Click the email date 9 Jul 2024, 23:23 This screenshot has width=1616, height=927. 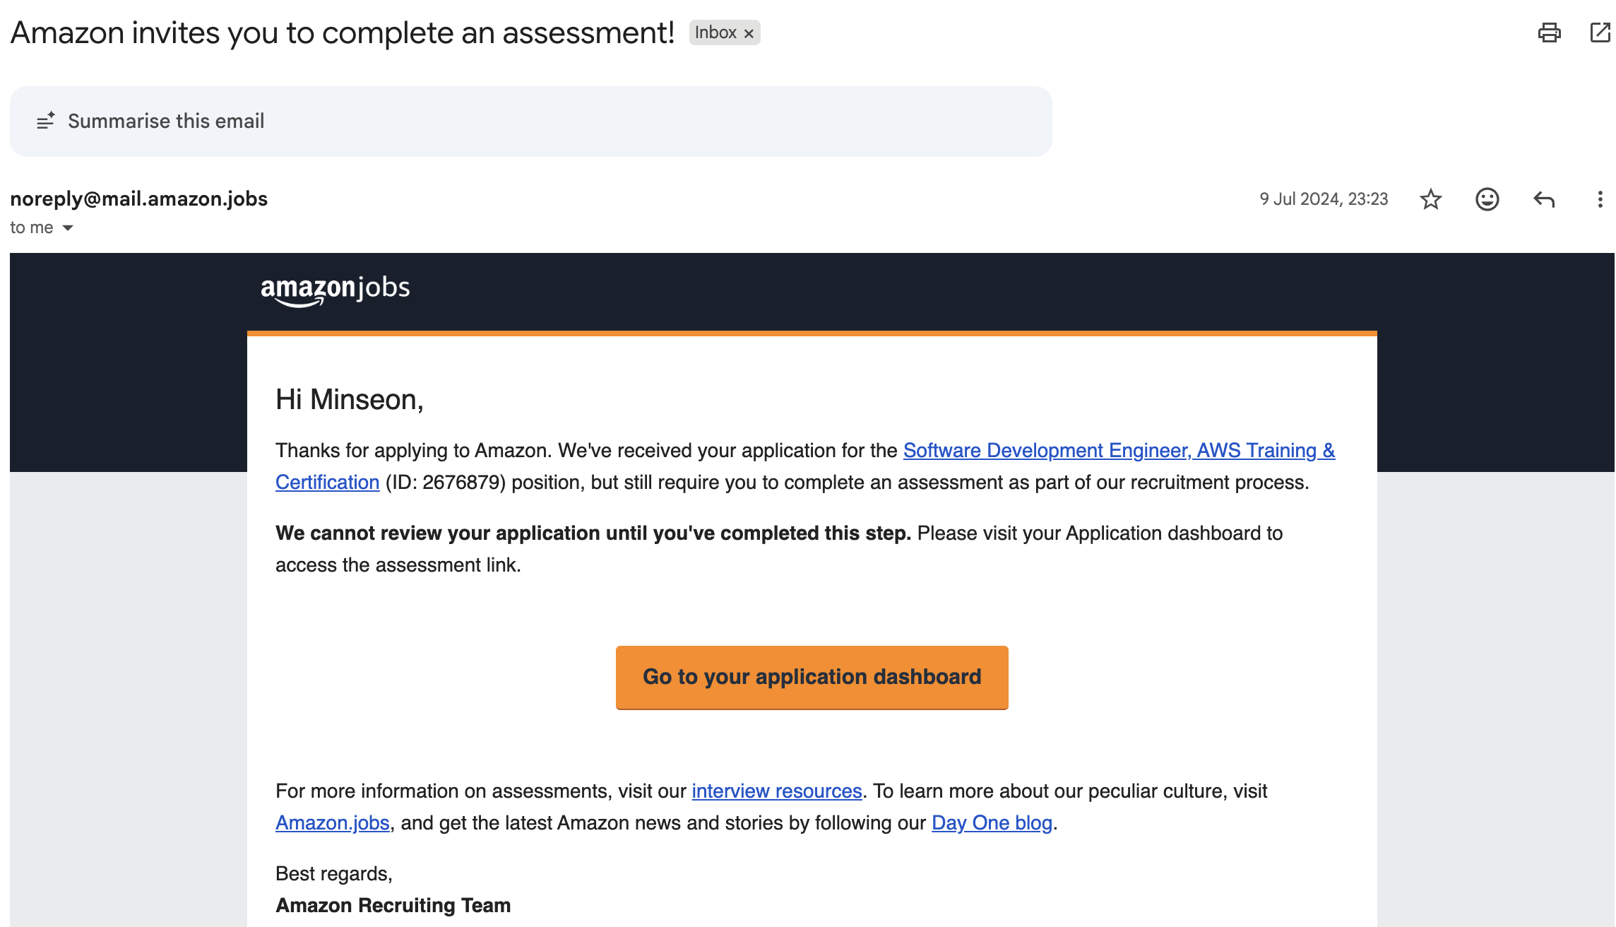pyautogui.click(x=1324, y=199)
